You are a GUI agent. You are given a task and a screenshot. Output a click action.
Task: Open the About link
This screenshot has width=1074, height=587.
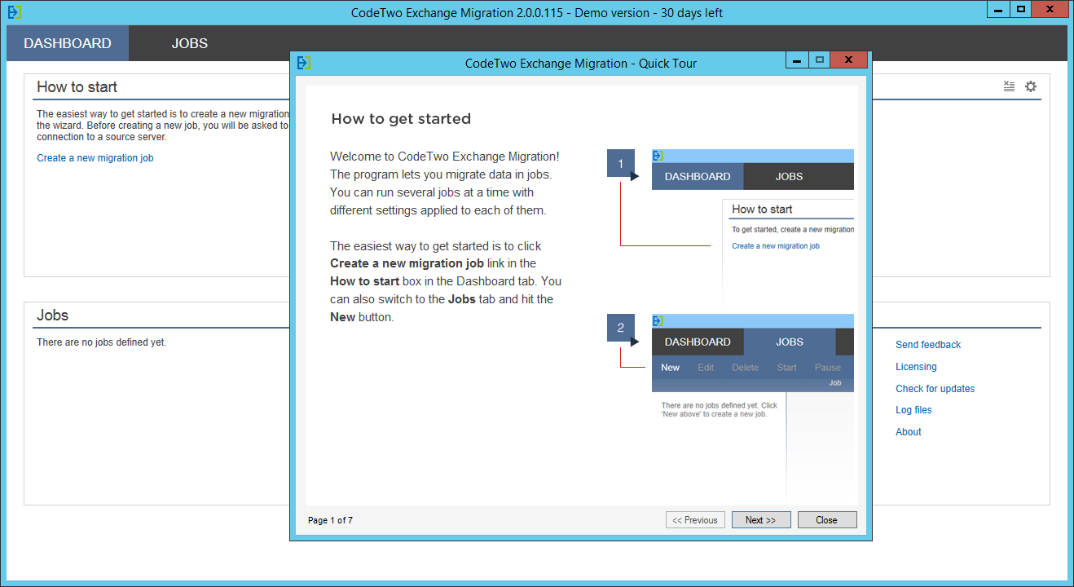click(x=909, y=432)
